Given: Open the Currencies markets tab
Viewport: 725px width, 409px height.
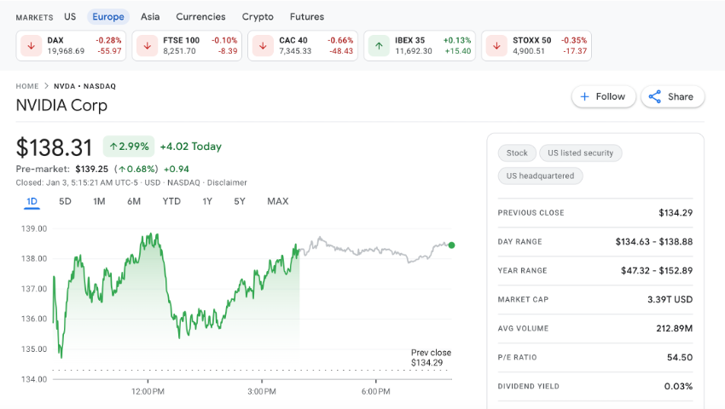Looking at the screenshot, I should (200, 17).
